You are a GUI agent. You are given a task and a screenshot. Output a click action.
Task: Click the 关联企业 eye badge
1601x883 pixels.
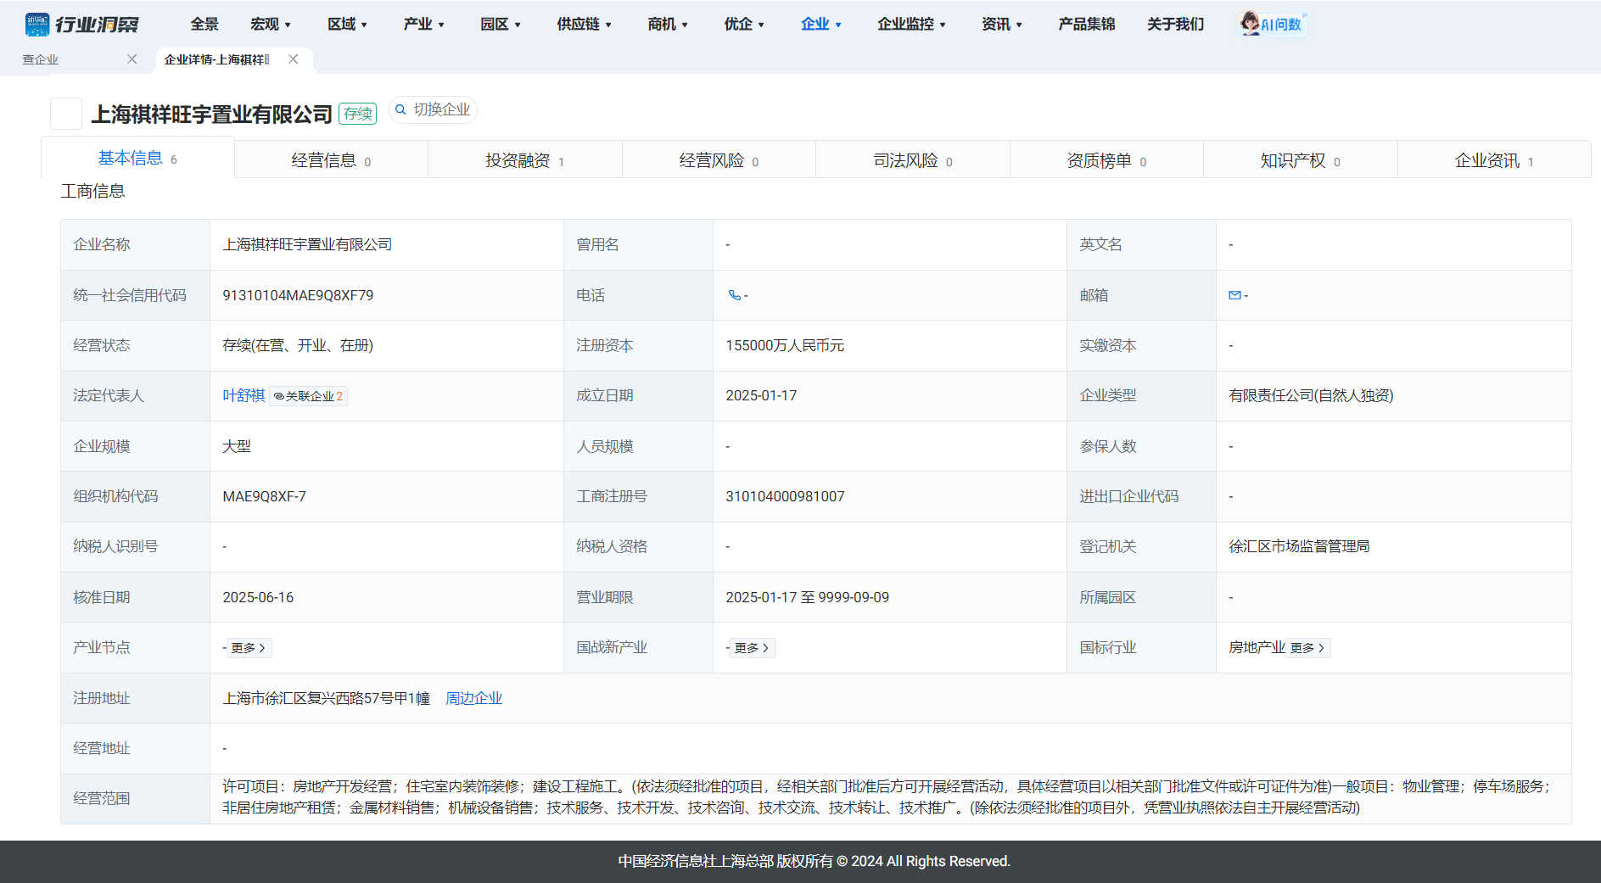point(309,396)
